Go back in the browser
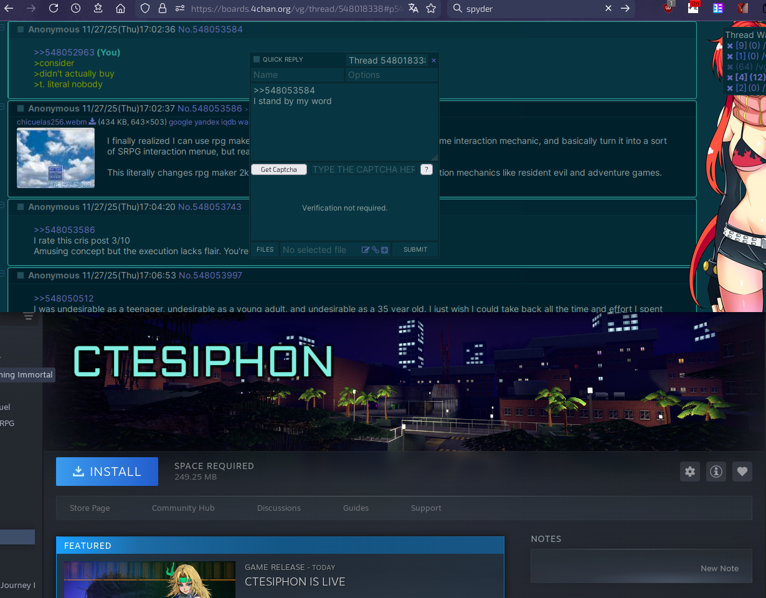Screen dimensions: 766x598 coord(9,8)
